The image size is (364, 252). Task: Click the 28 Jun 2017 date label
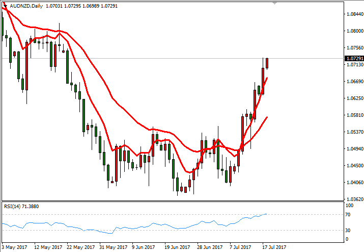pos(210,247)
